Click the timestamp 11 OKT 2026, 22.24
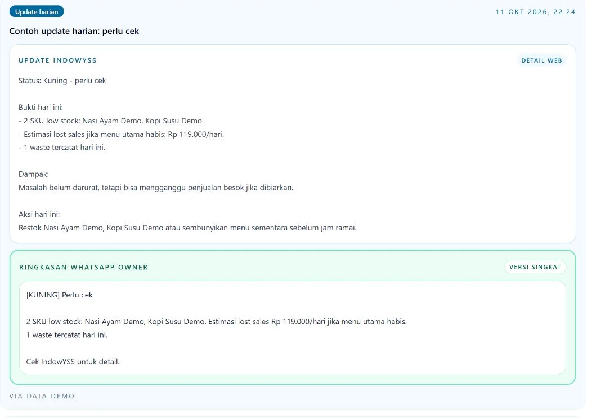This screenshot has width=592, height=418. [535, 12]
